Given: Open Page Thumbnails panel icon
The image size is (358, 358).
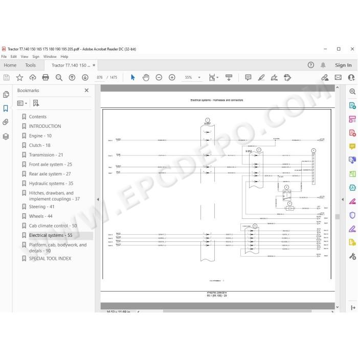Looking at the screenshot, I should pos(6,95).
